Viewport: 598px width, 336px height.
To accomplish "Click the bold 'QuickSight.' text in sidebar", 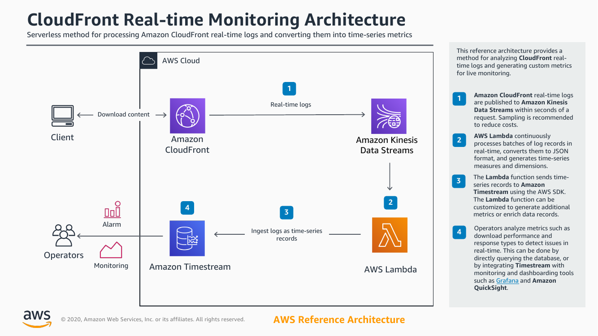I will [491, 288].
